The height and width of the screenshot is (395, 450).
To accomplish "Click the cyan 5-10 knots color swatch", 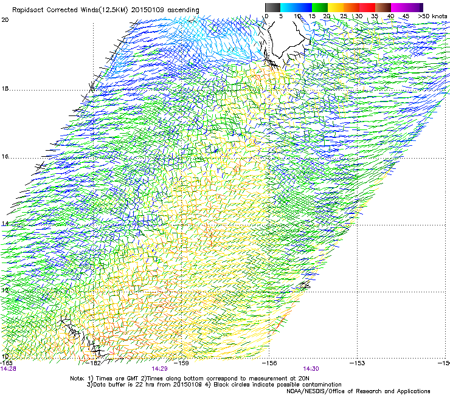I will [x=288, y=7].
